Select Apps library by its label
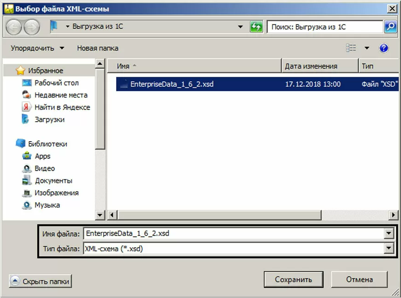Image resolution: width=401 pixels, height=298 pixels. pos(43,156)
